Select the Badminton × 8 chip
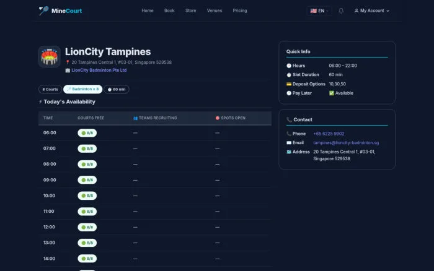434x271 pixels. click(82, 89)
